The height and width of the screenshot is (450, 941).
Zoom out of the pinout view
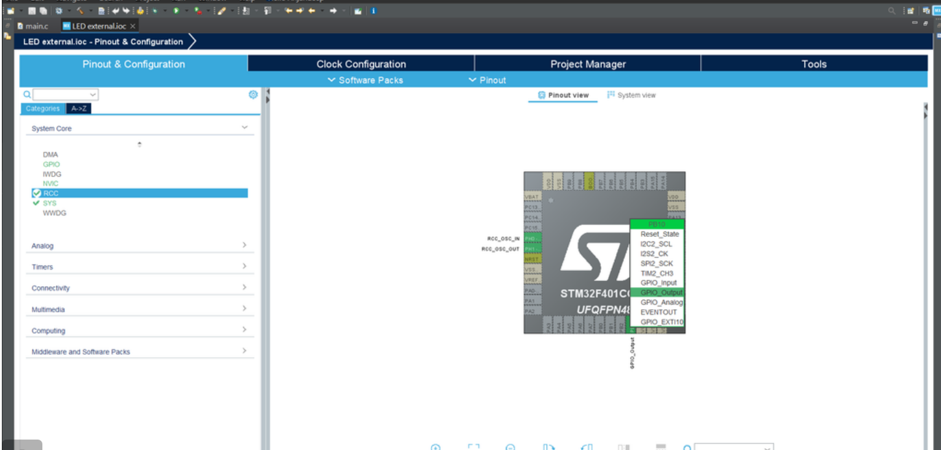coord(510,446)
